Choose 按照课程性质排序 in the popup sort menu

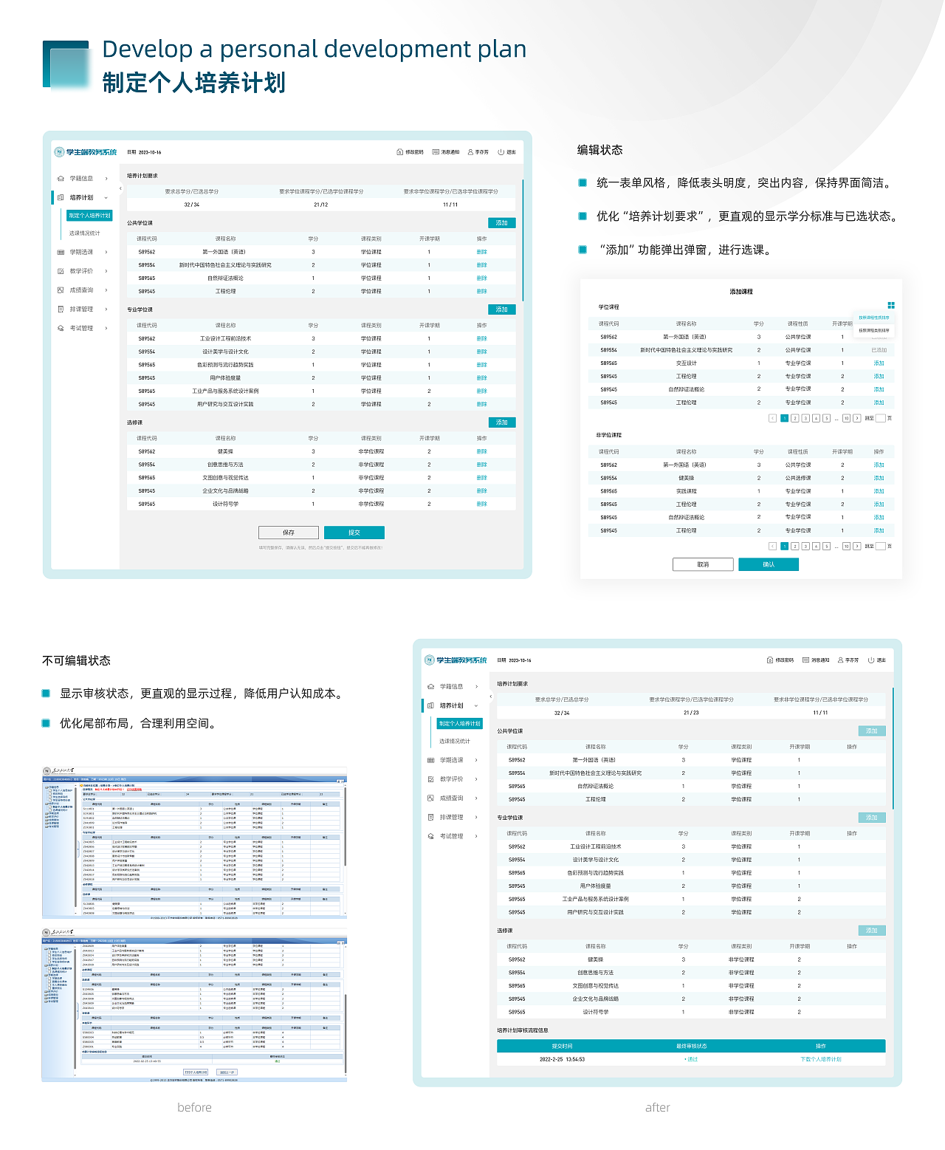pyautogui.click(x=874, y=318)
